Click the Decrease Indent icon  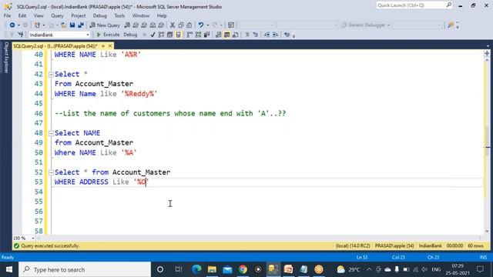coord(267,35)
